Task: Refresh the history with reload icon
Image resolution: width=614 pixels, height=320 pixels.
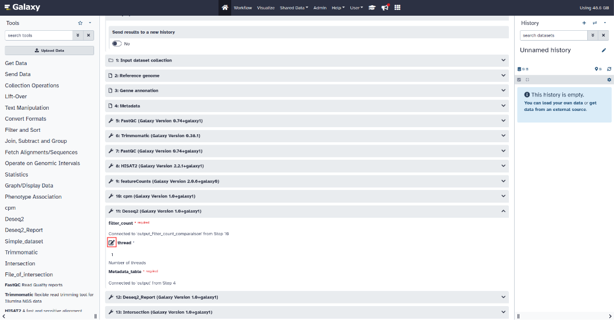Action: tap(609, 69)
